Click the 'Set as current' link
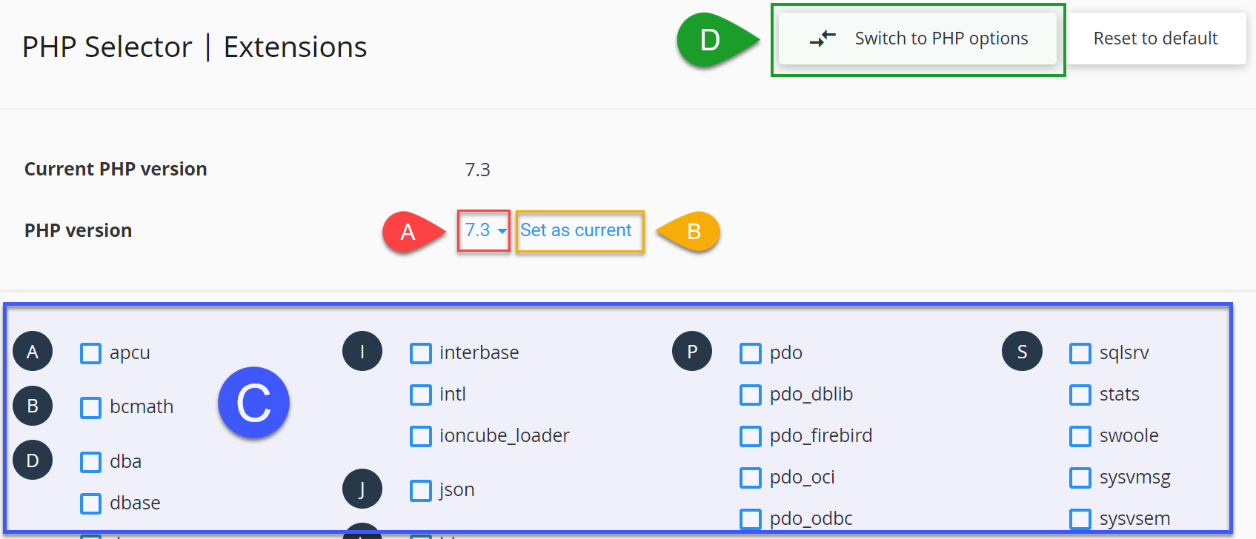 578,231
